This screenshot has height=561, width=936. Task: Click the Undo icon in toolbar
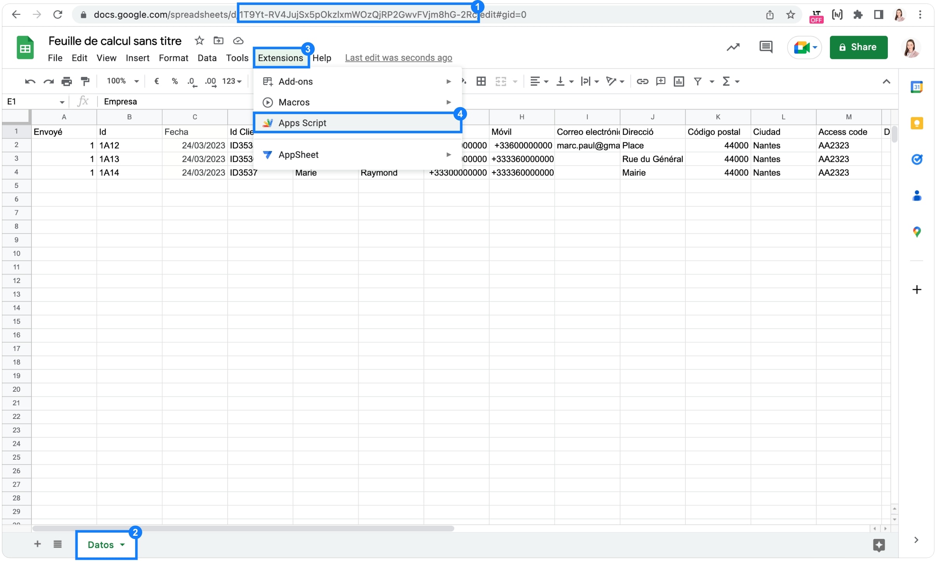30,82
